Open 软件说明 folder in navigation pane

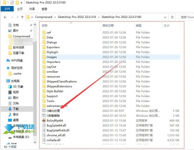click(16, 47)
